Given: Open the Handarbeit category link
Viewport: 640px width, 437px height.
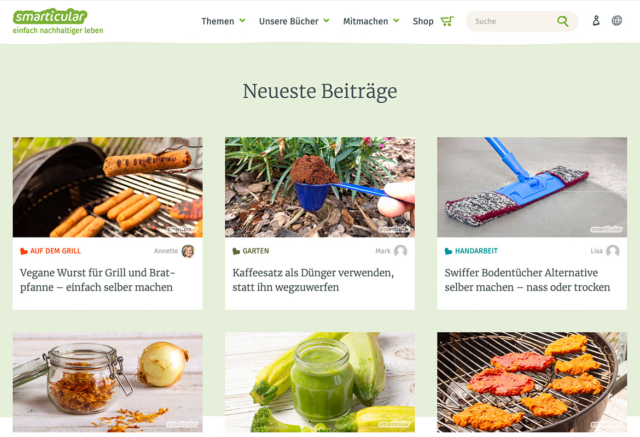Looking at the screenshot, I should 476,251.
